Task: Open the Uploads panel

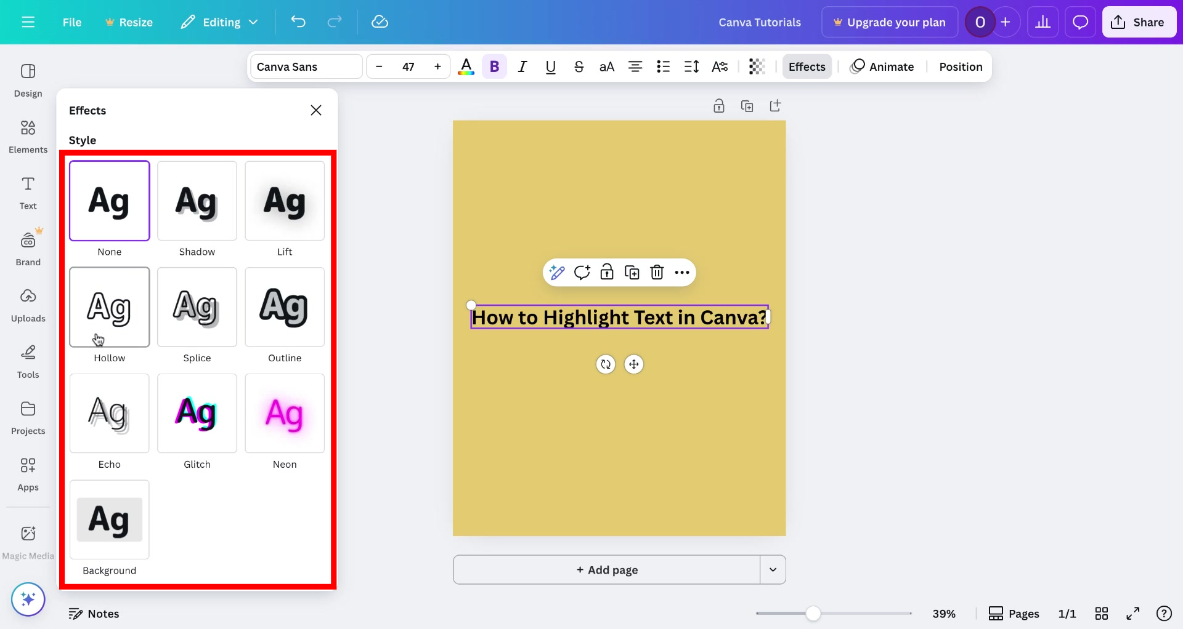Action: (28, 305)
